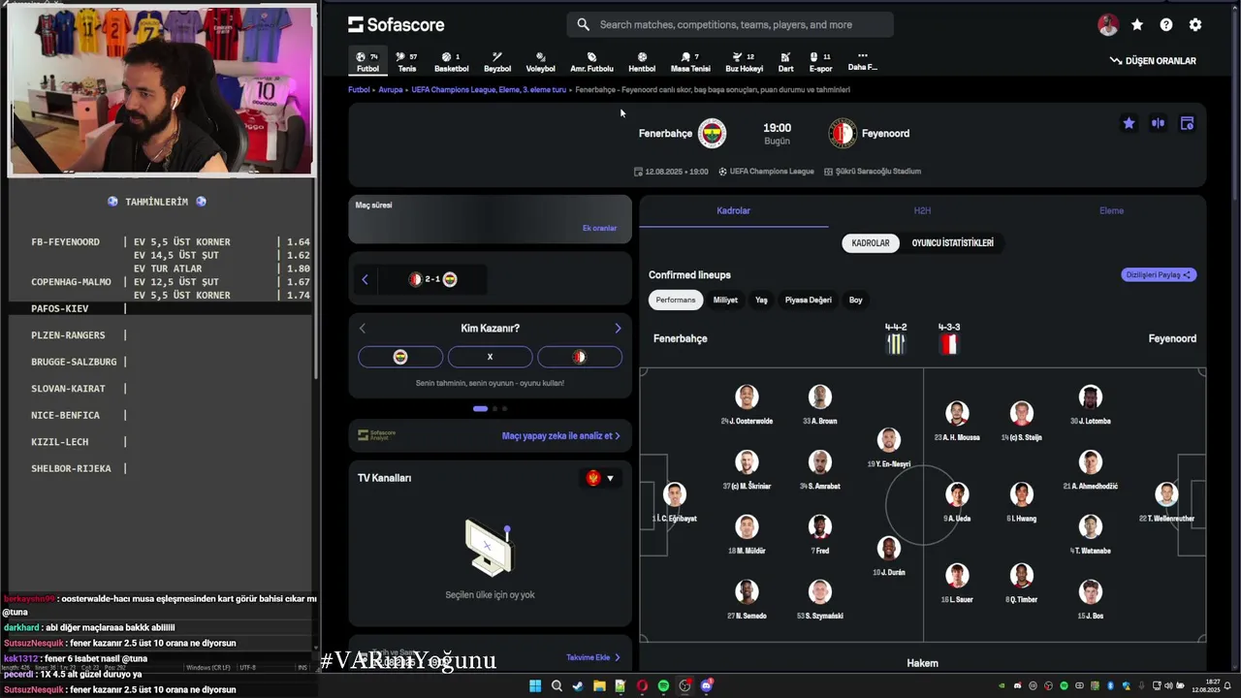1241x698 pixels.
Task: Open Discord from taskbar
Action: pos(706,686)
